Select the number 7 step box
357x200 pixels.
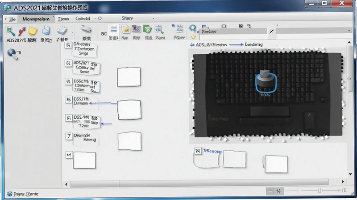(x=69, y=136)
